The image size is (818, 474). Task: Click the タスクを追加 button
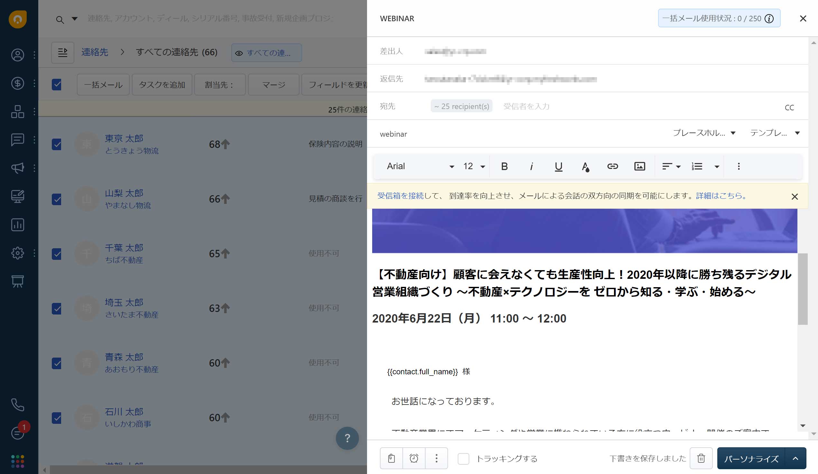(x=162, y=85)
